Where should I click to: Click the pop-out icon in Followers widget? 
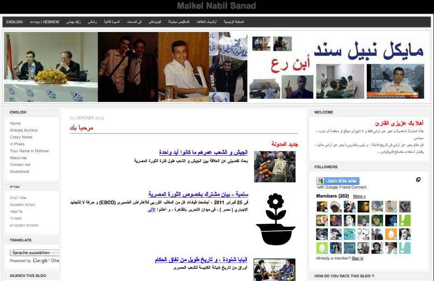click(418, 180)
